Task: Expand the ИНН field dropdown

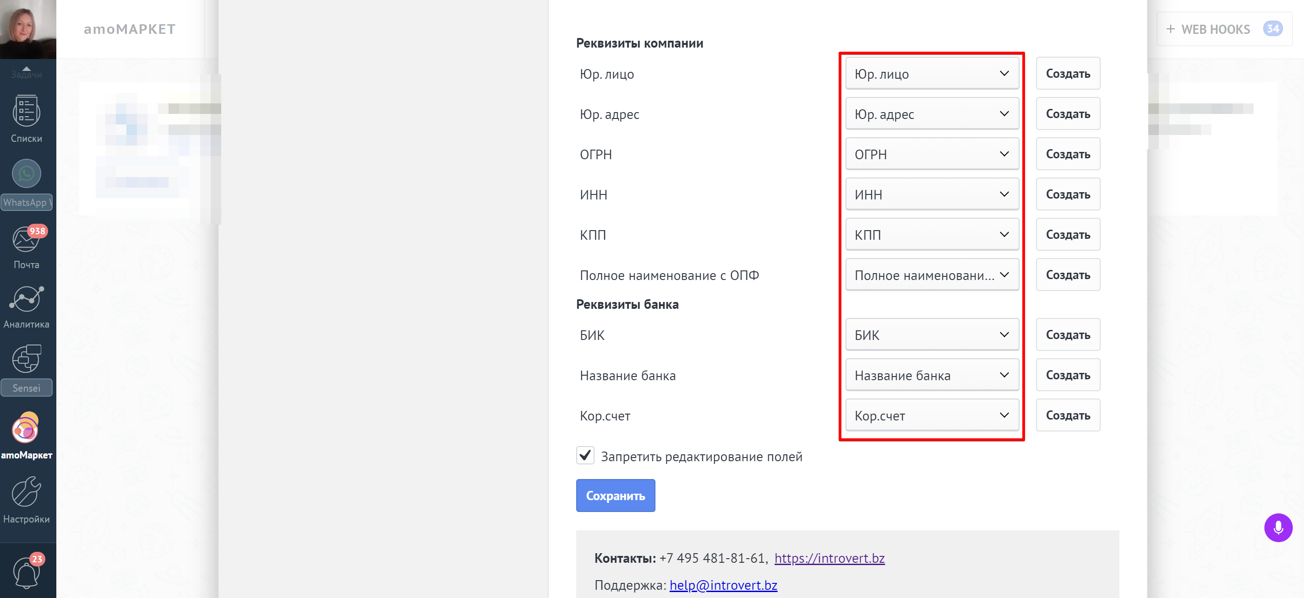Action: coord(932,194)
